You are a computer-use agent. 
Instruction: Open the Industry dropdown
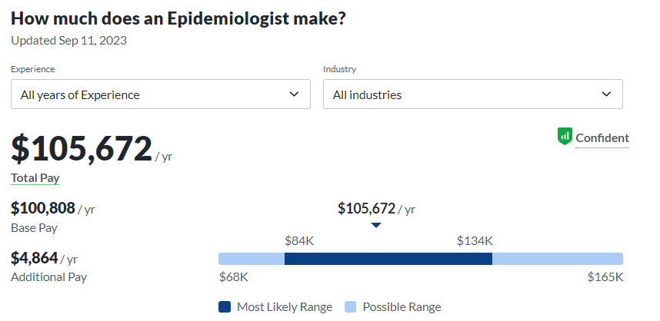click(472, 94)
